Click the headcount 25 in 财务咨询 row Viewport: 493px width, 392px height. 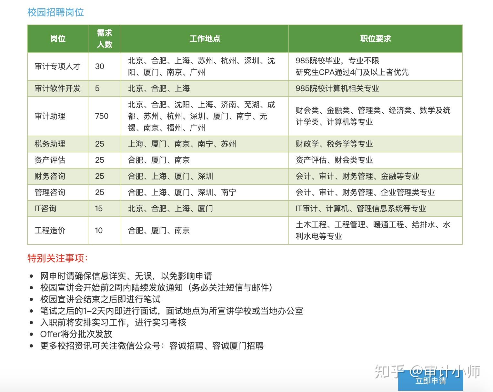click(x=105, y=176)
